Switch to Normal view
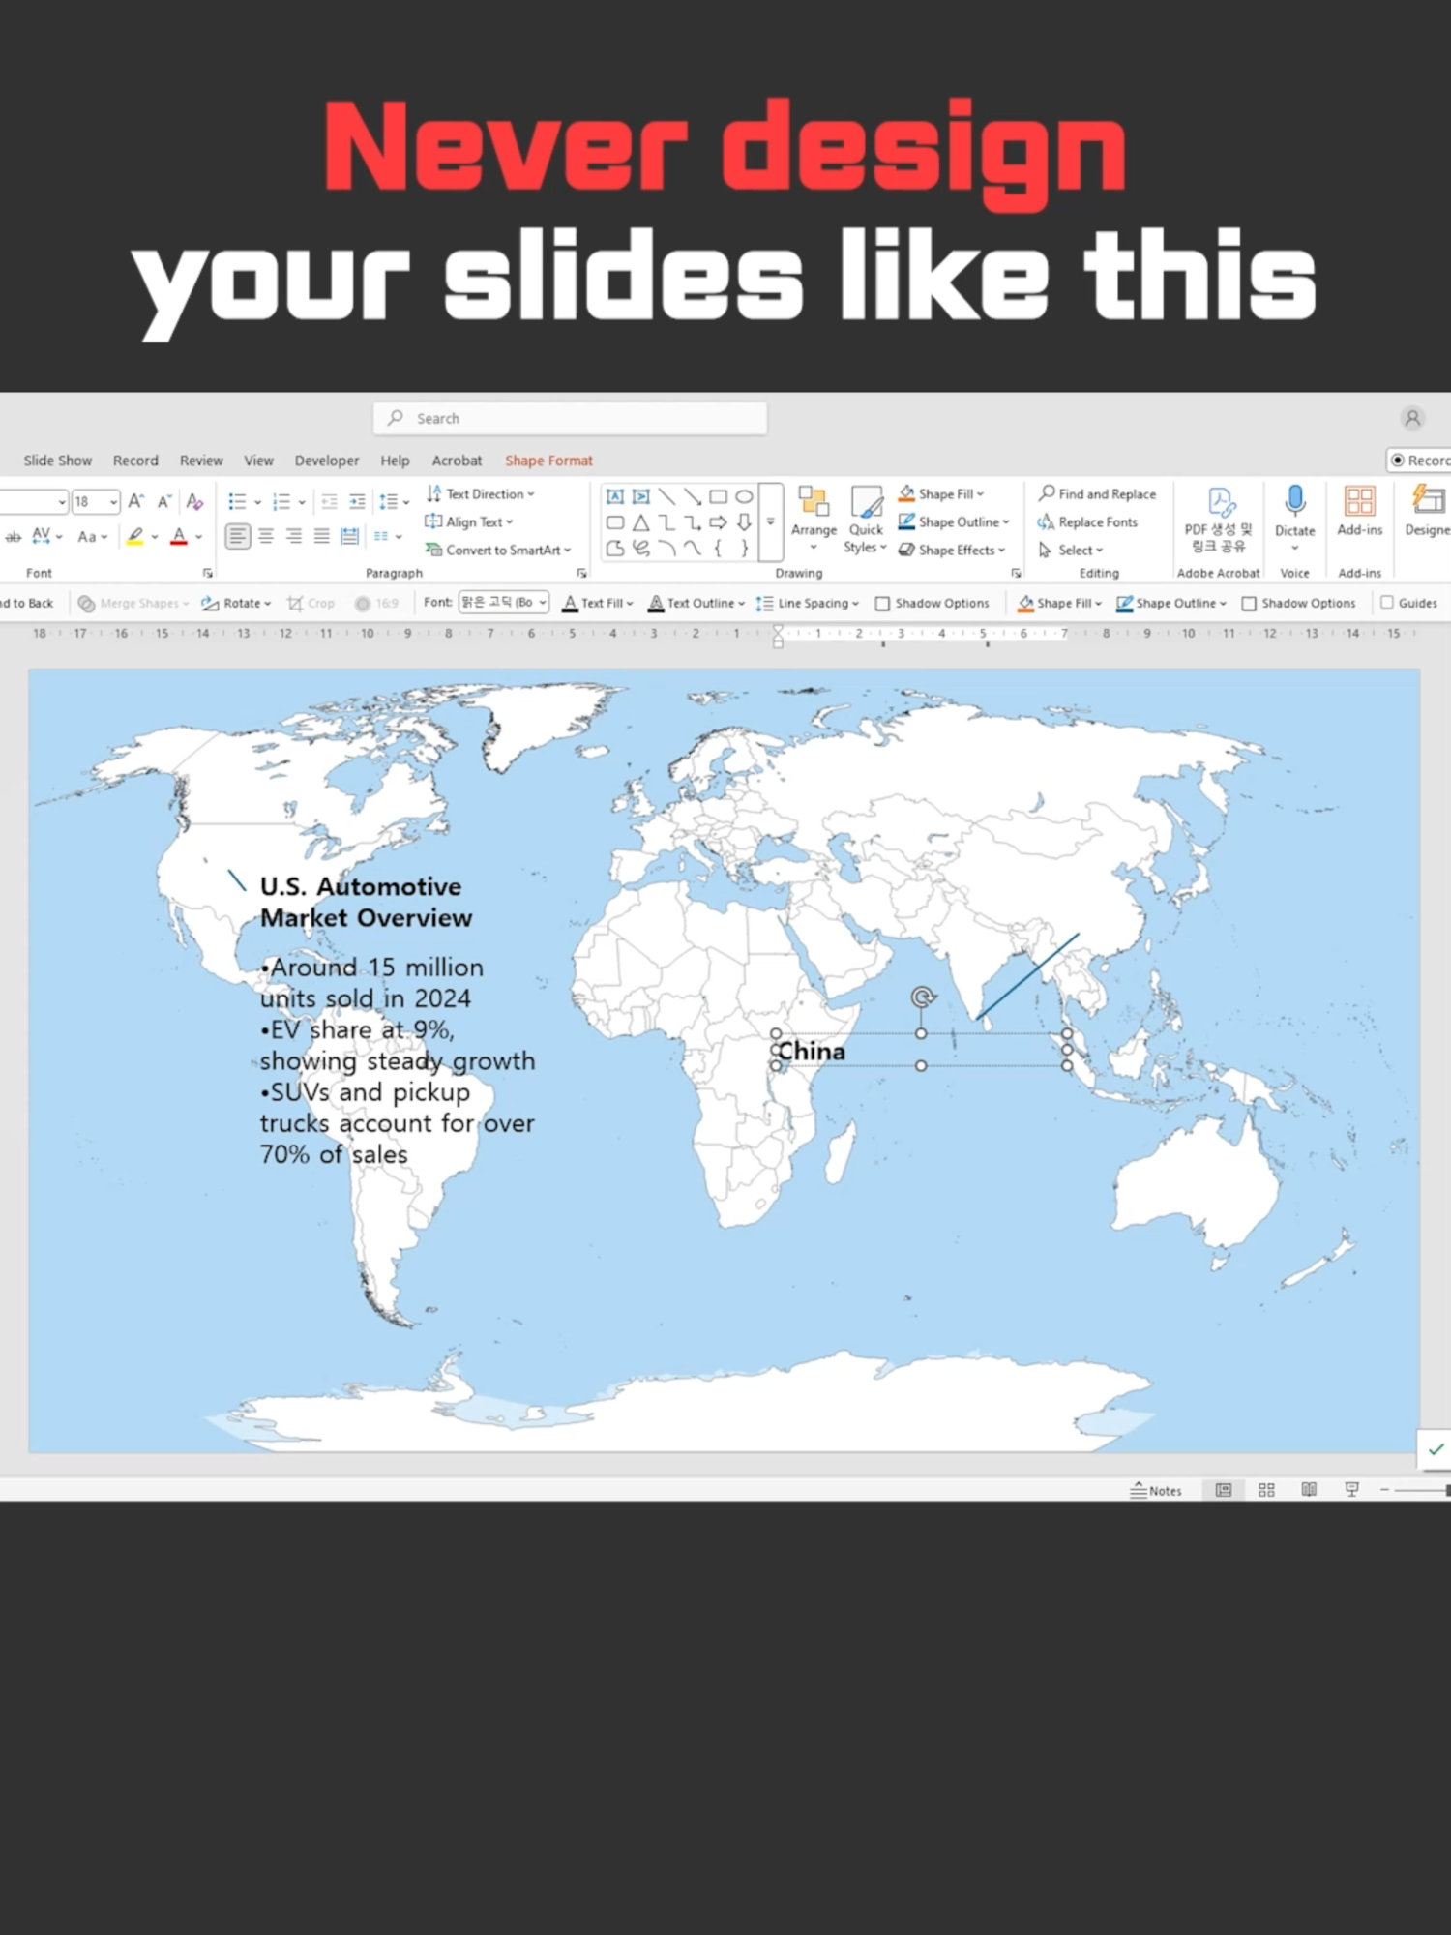The width and height of the screenshot is (1451, 1935). (1224, 1490)
